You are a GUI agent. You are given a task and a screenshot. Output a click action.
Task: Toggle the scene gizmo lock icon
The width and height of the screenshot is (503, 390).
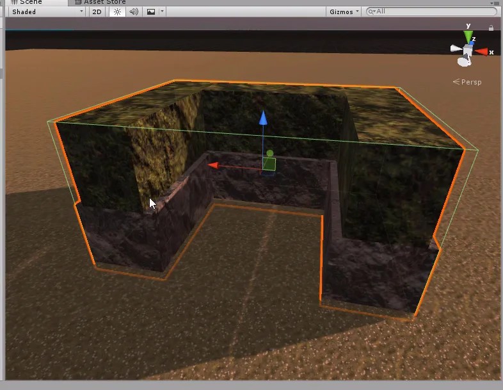(x=491, y=28)
